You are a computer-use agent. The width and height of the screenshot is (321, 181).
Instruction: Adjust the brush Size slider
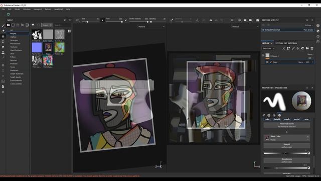point(90,22)
